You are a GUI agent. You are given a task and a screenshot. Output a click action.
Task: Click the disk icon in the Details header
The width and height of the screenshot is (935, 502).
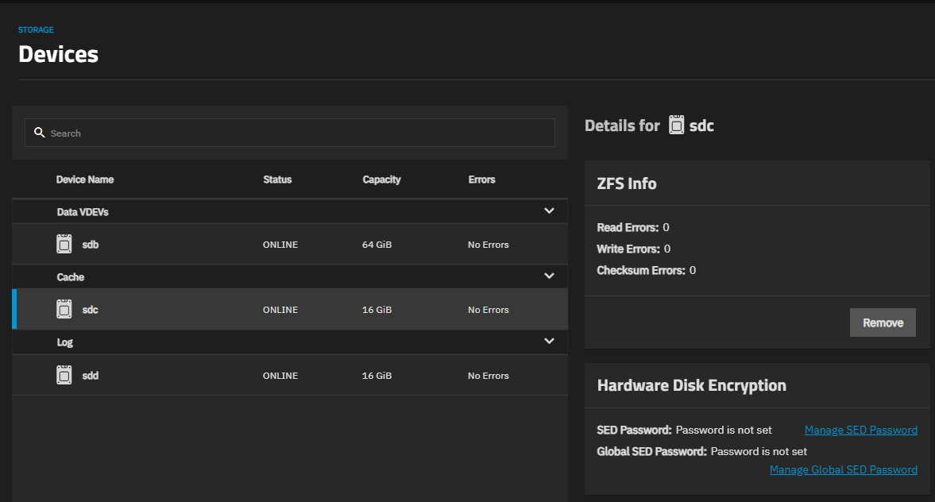(676, 125)
